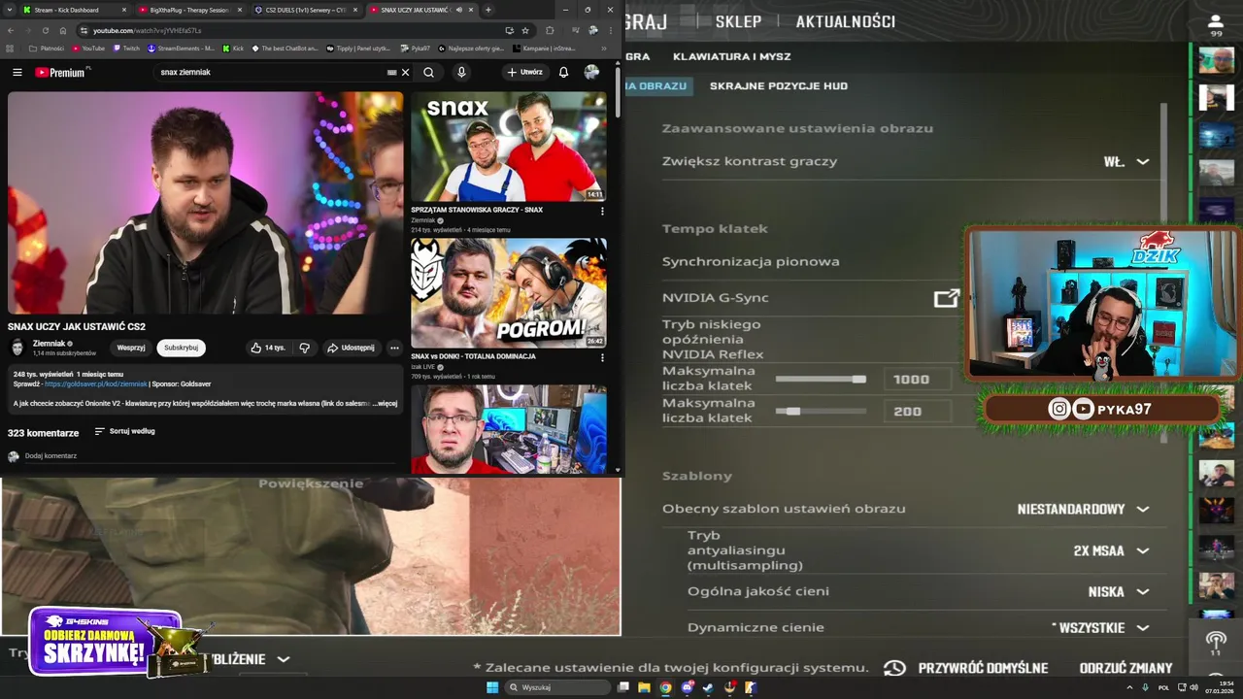1243x699 pixels.
Task: Open more actions menu under video
Action: pyautogui.click(x=394, y=348)
